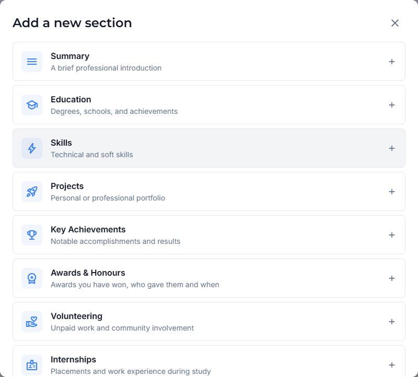The width and height of the screenshot is (418, 377).
Task: Click 'Degrees, schools, and achievements' text
Action: pos(114,111)
